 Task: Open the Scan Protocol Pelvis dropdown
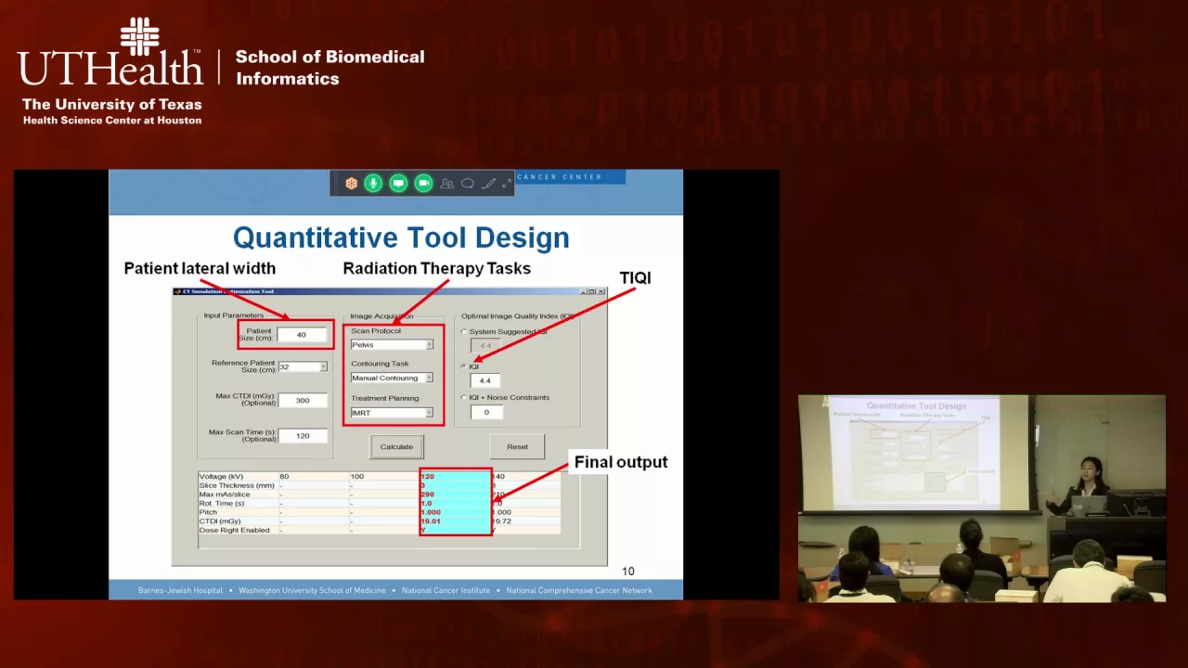(392, 344)
